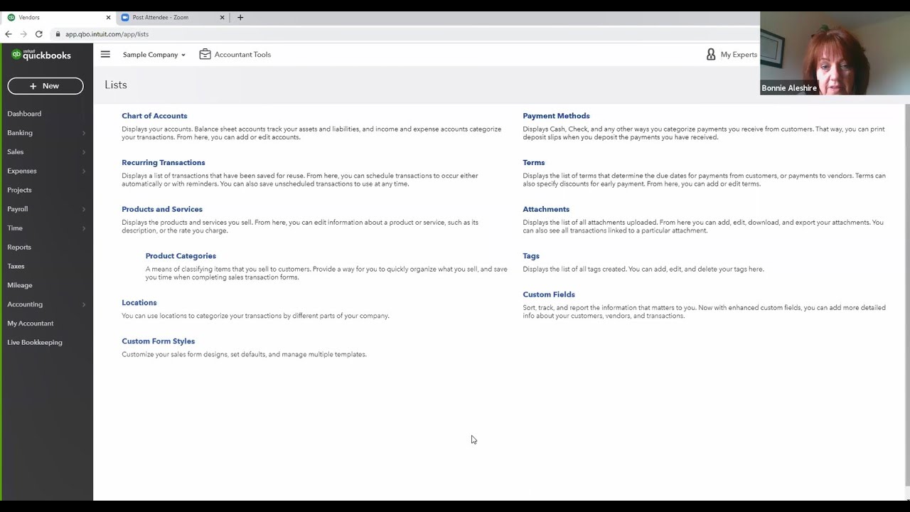The height and width of the screenshot is (512, 910).
Task: Expand the Banking submenu arrow
Action: 84,133
